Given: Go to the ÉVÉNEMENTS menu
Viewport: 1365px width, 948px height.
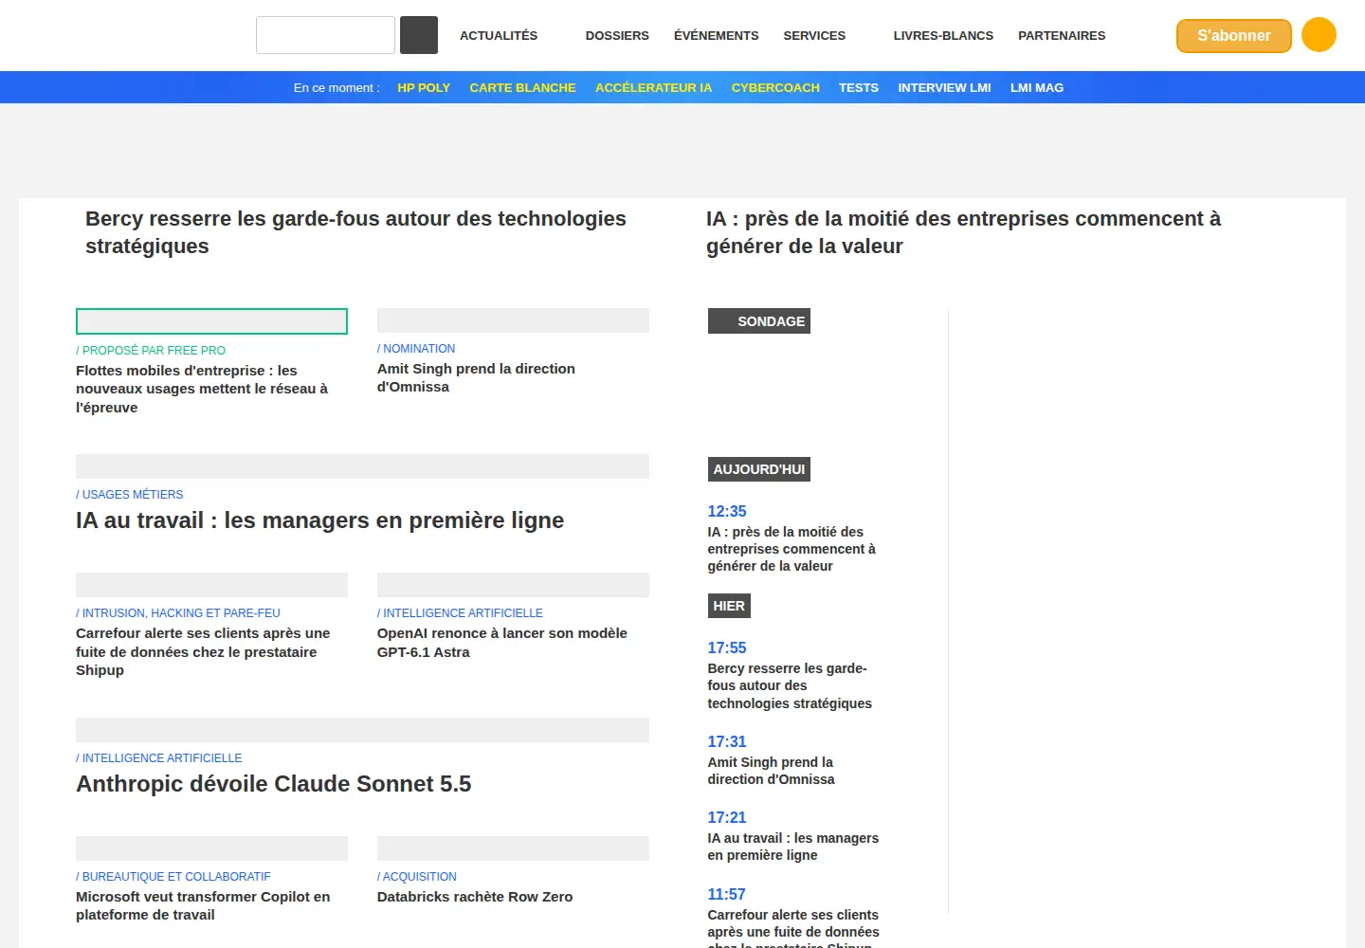Looking at the screenshot, I should pos(717,35).
